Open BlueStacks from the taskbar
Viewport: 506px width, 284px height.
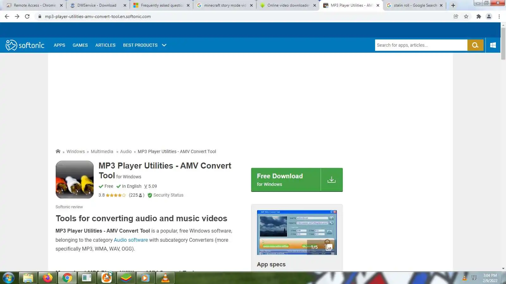coord(126,278)
